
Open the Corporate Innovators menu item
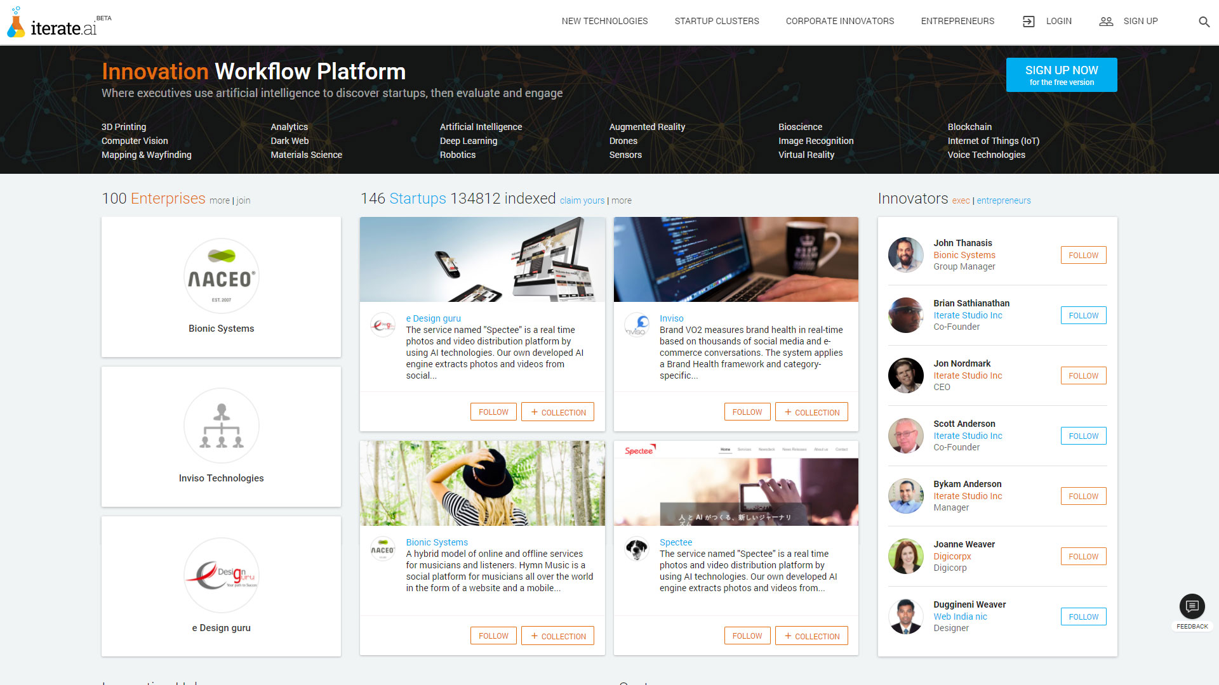[839, 21]
